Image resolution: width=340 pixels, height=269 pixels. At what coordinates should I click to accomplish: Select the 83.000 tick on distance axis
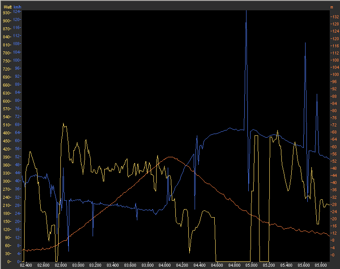click(78, 265)
